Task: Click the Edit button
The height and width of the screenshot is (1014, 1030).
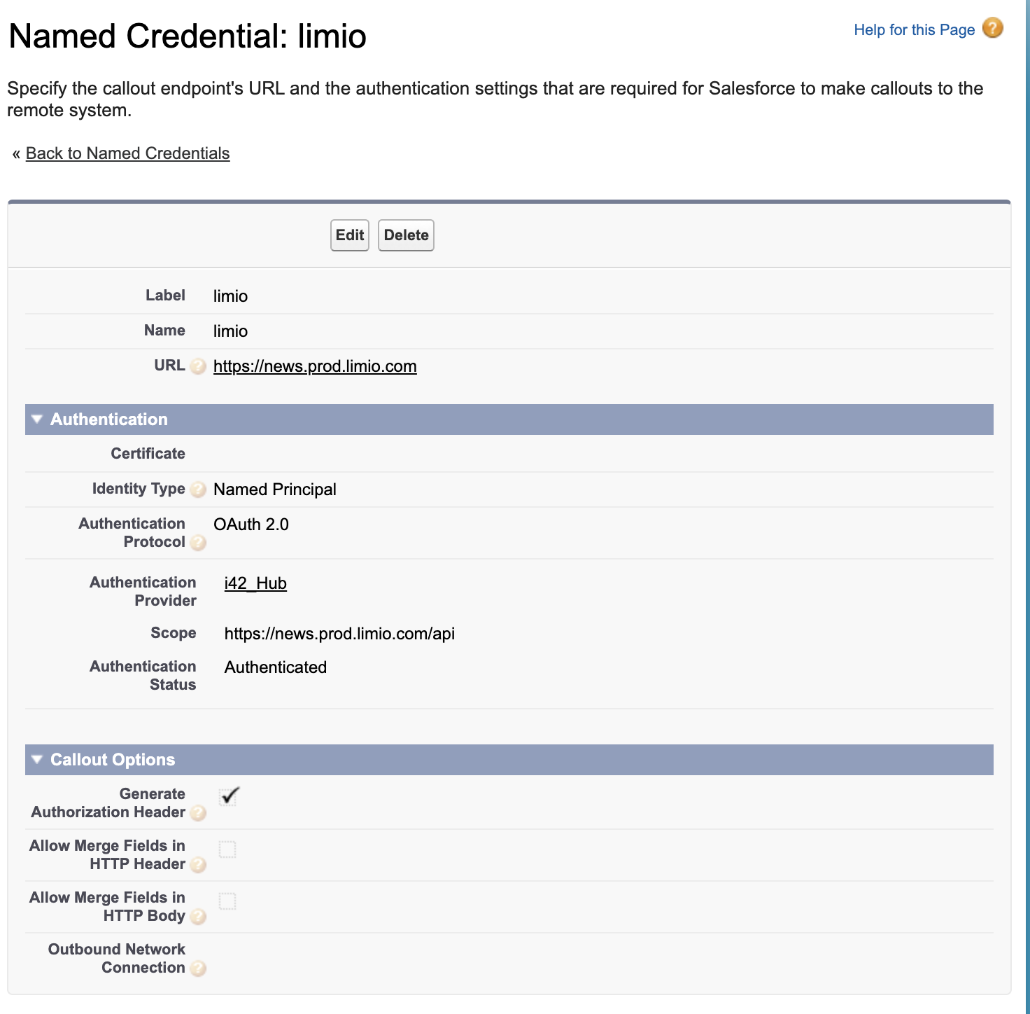Action: [x=350, y=235]
